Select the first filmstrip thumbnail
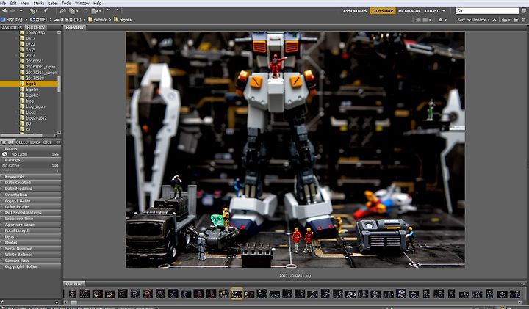This screenshot has height=309, width=529. point(72,294)
